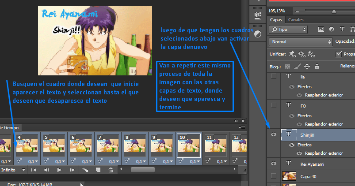
Task: Open the timeline panel options menu
Action: point(242,127)
